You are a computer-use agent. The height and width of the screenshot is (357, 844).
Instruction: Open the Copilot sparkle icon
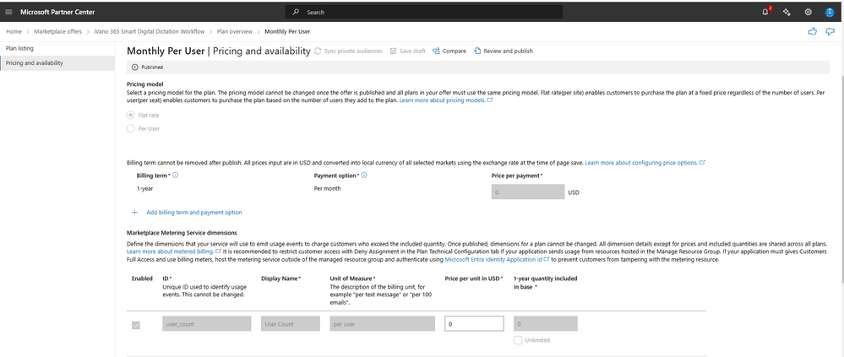click(787, 12)
